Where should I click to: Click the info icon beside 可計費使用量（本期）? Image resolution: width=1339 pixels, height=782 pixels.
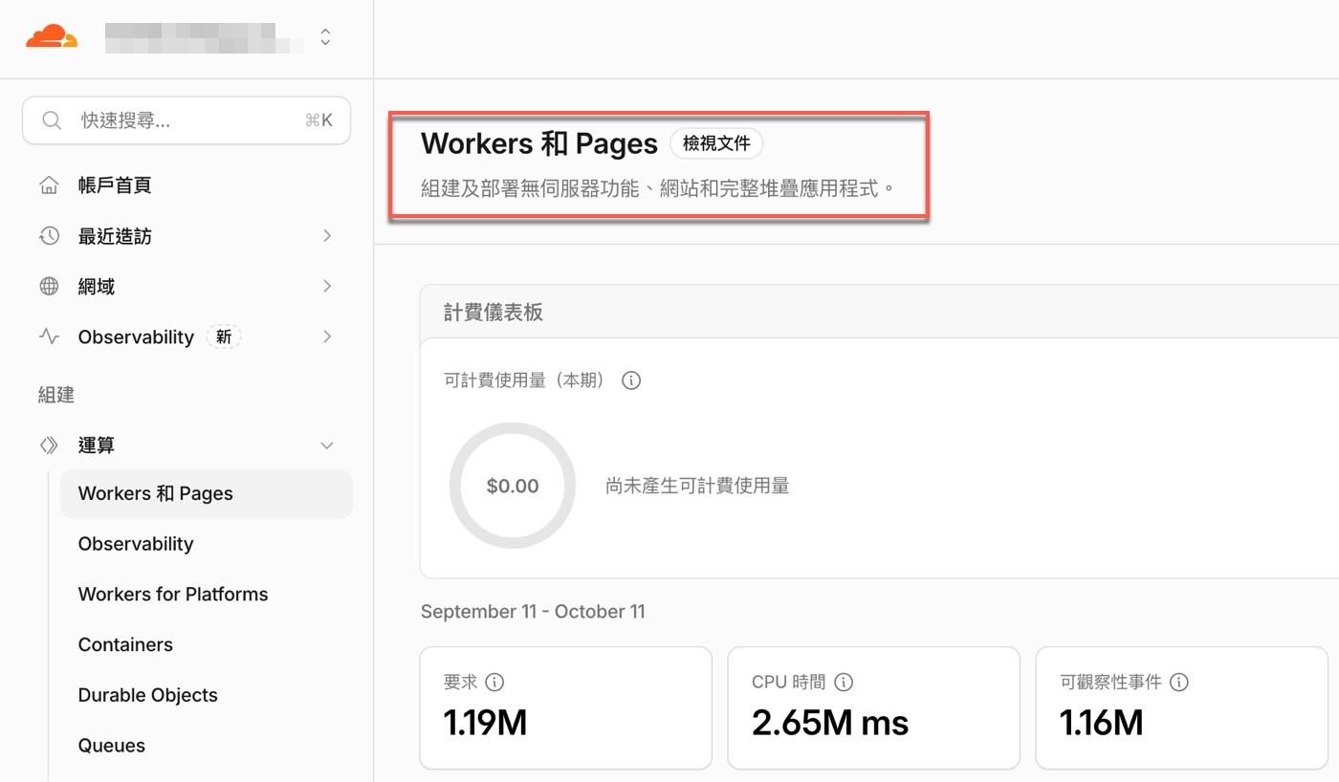point(631,380)
